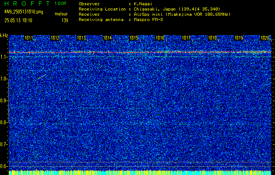This screenshot has height=175, width=275.
Task: Click the 1.0 kHz axis label
Action: [x=3, y=79]
